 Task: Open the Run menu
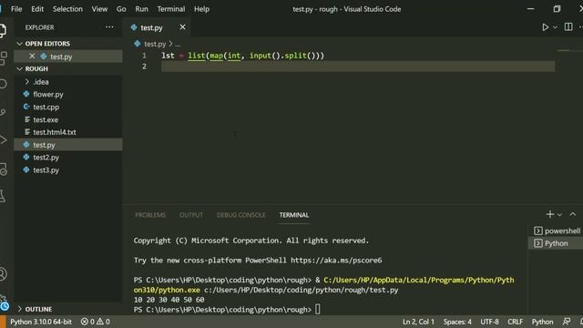[141, 9]
